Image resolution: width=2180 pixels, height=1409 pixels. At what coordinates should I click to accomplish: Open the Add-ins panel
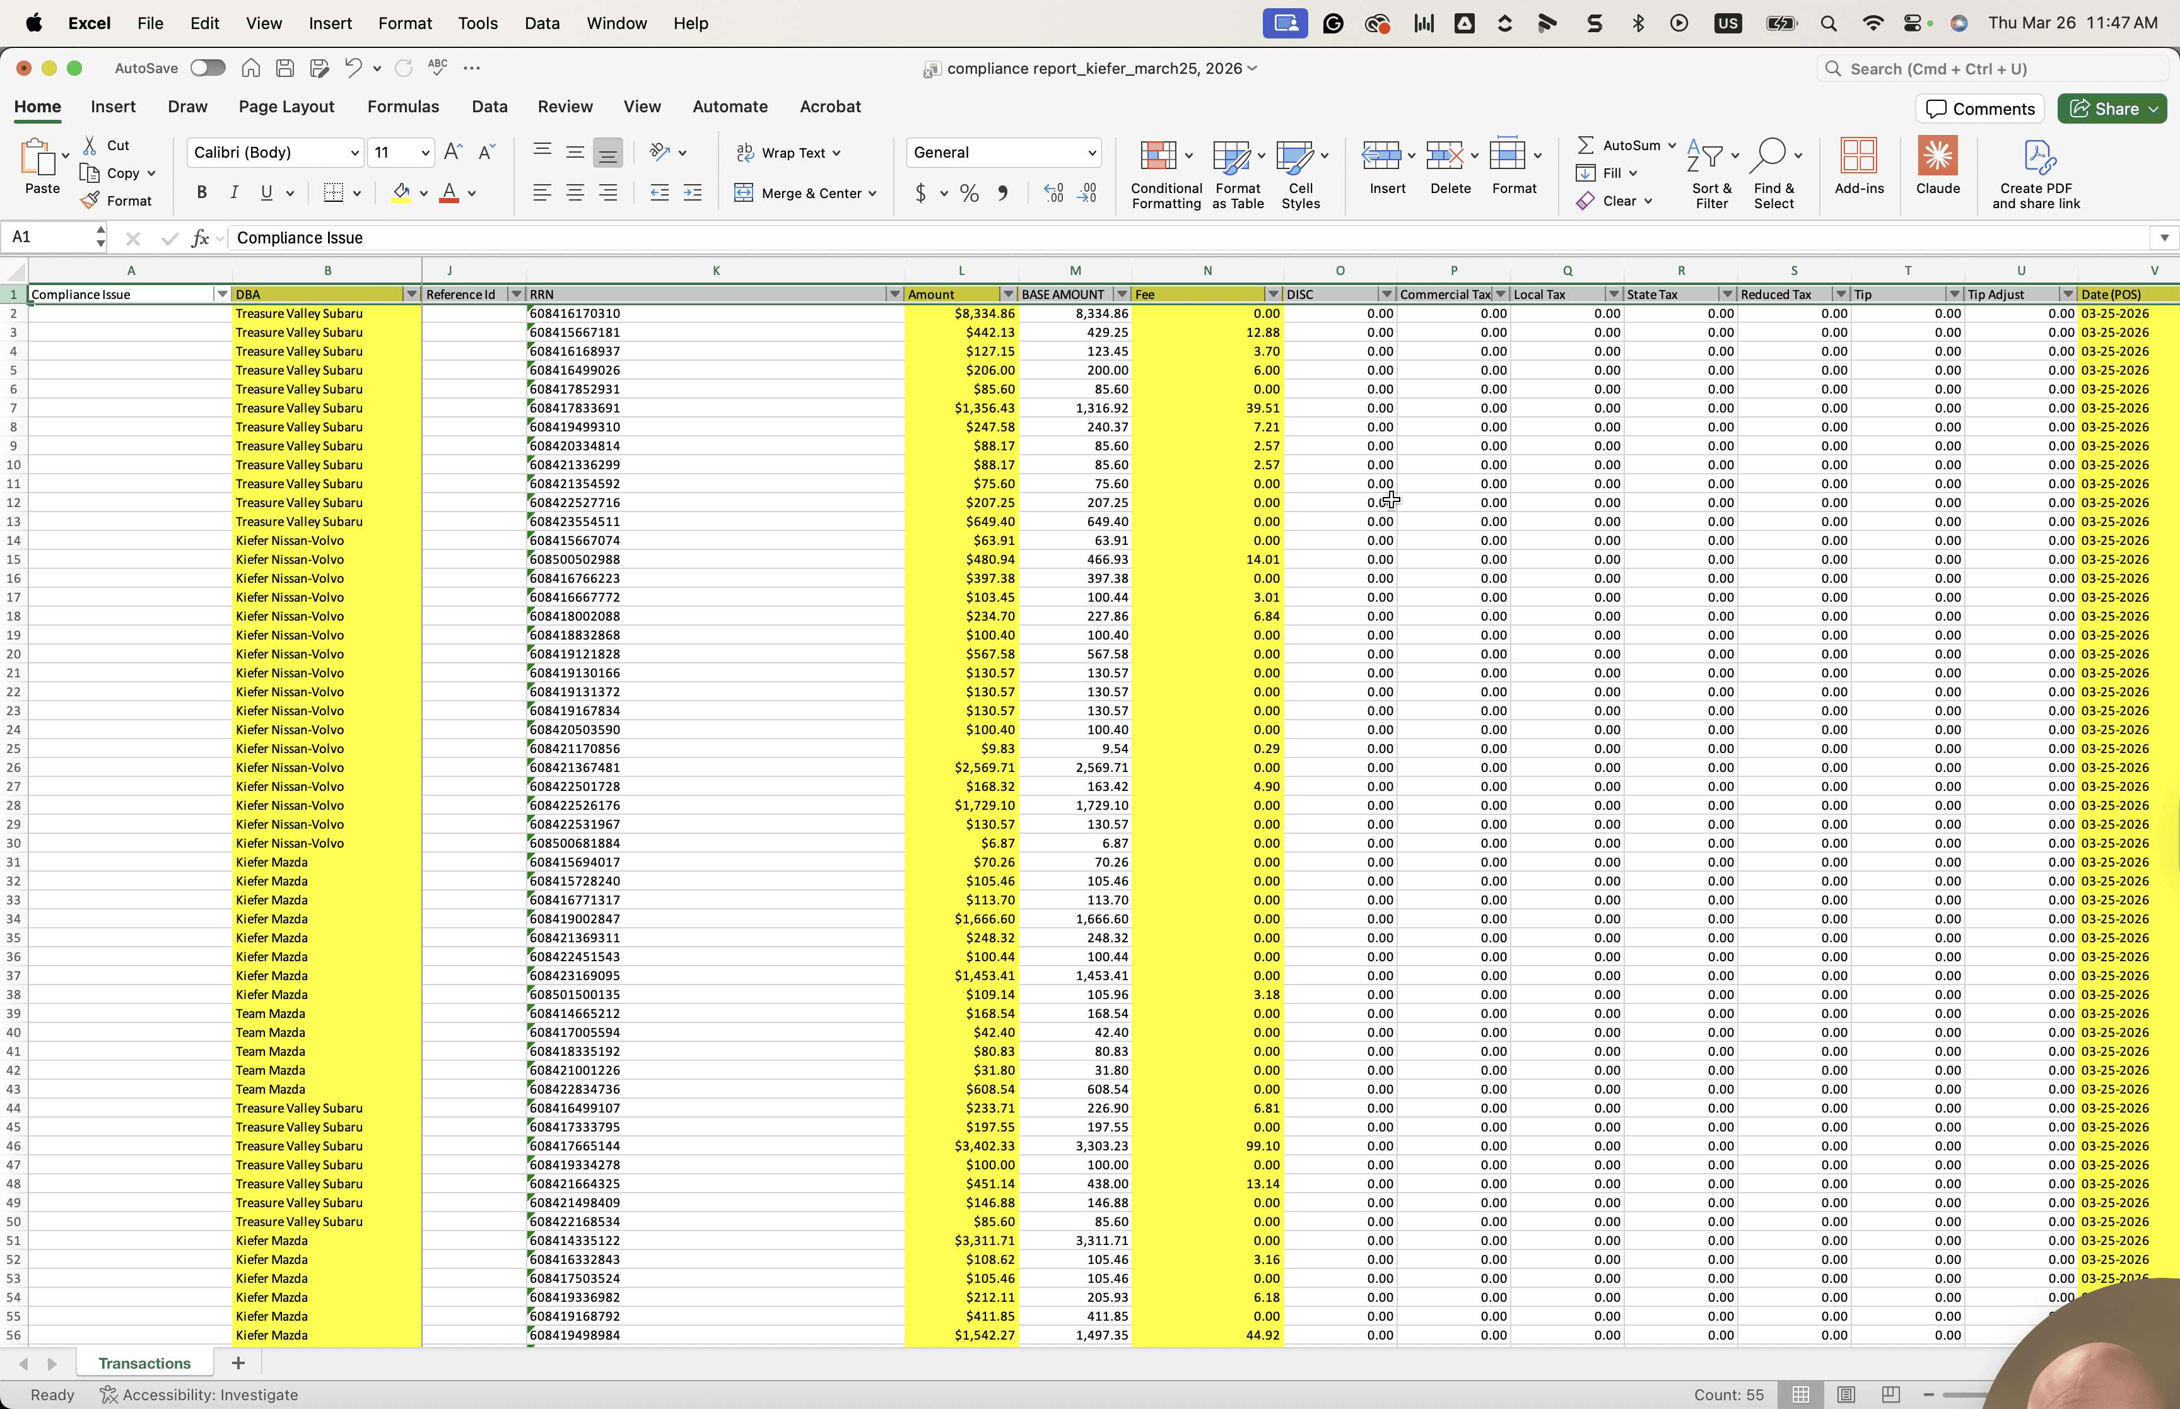click(x=1859, y=166)
